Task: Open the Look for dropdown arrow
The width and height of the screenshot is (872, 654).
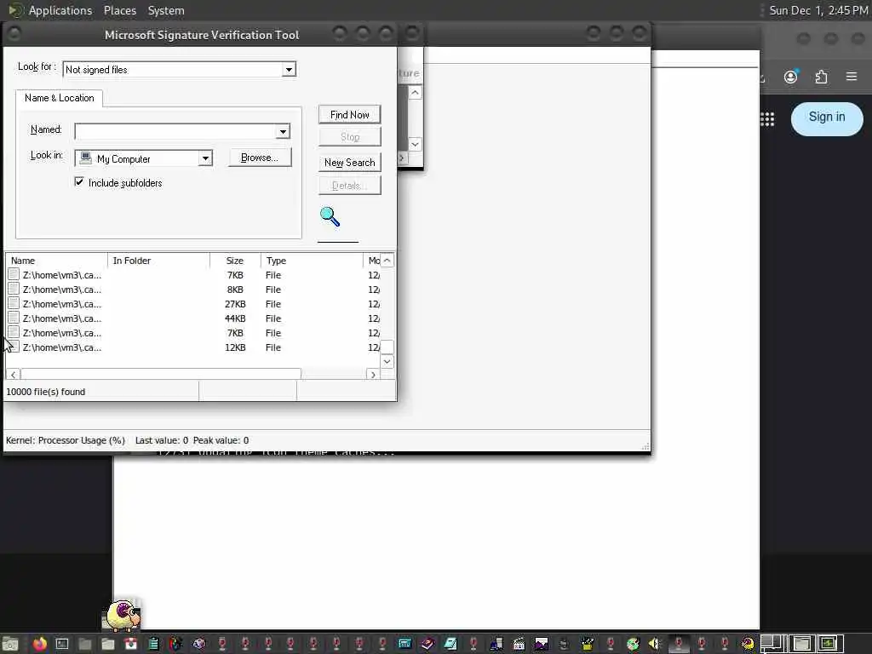Action: (x=289, y=70)
